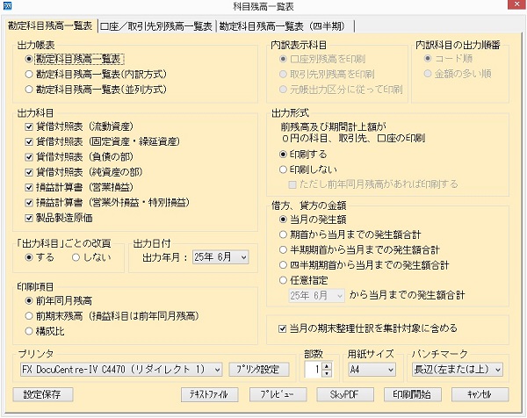Select 半期期首から当月までの発生額合計 option
Screen dimensions: 527x418
coord(283,250)
